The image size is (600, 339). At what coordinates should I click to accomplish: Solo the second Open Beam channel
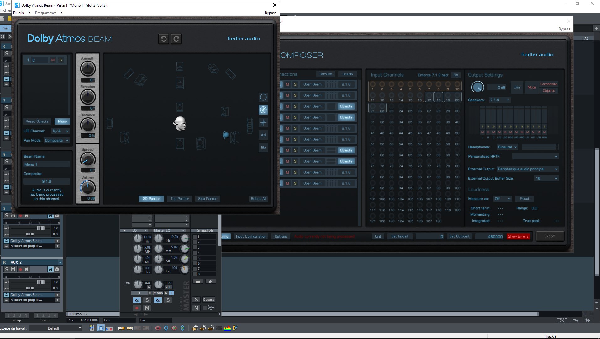295,95
